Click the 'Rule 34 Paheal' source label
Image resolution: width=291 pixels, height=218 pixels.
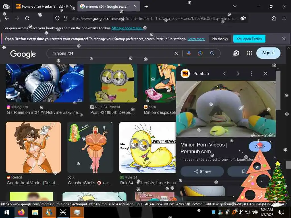[x=107, y=107]
